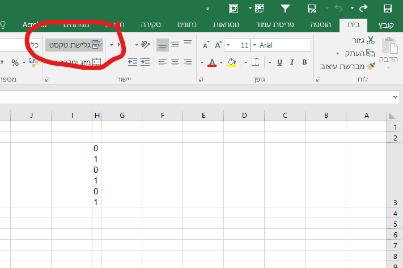
Task: Click the save-with-pencil icon in quick access toolbar
Action: [x=312, y=8]
